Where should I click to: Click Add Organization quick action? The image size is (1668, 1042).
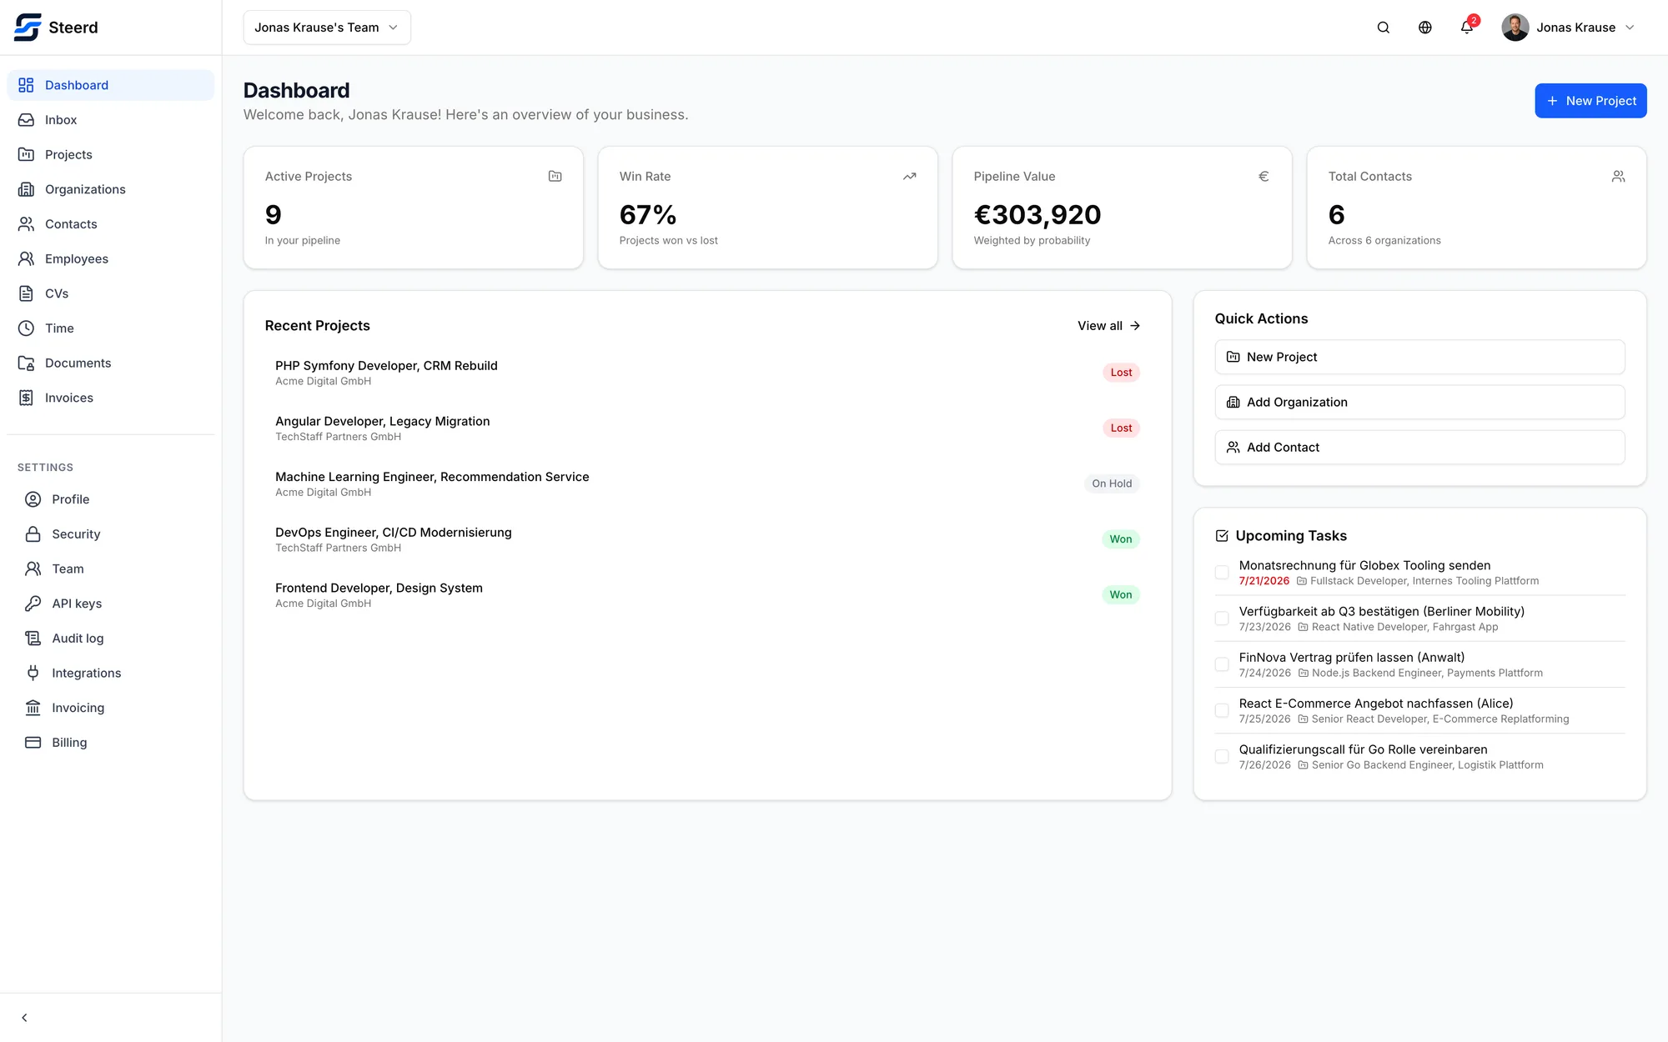1419,402
